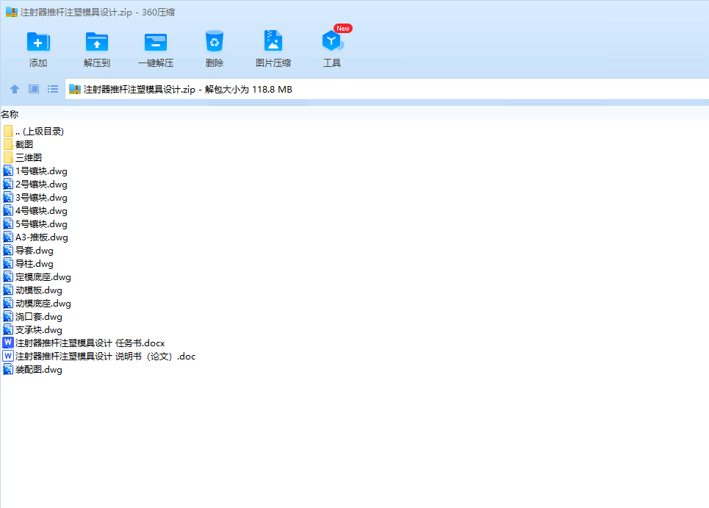
Task: Select the 截图 folder icon
Action: point(8,144)
